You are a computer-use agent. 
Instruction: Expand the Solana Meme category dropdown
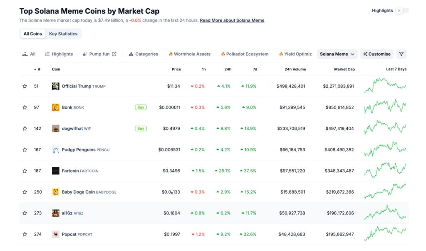coord(337,54)
